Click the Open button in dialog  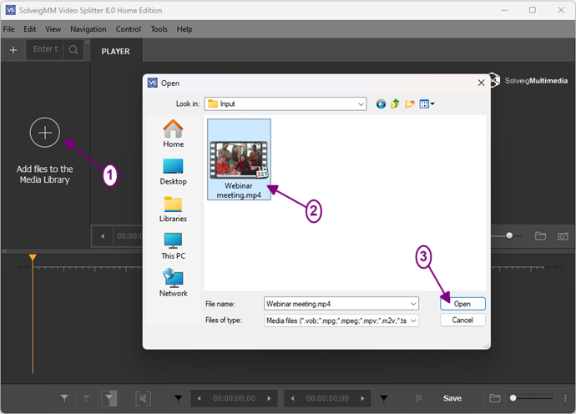click(x=462, y=304)
